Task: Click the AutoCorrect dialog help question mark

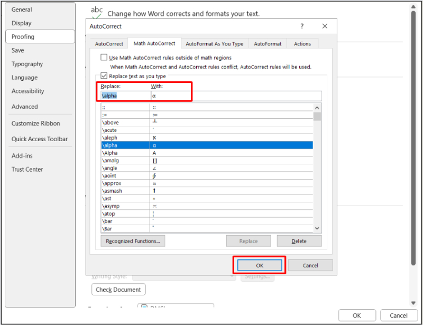Action: (x=302, y=26)
